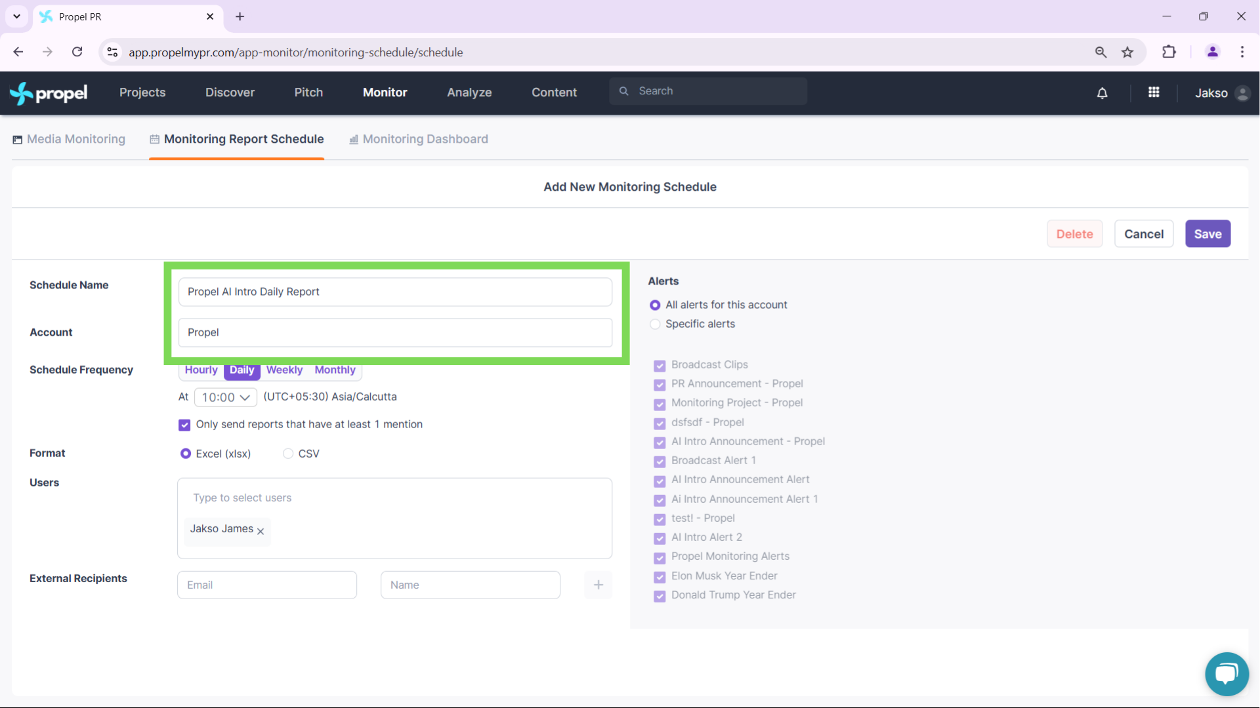Reload the browser page

tap(77, 52)
